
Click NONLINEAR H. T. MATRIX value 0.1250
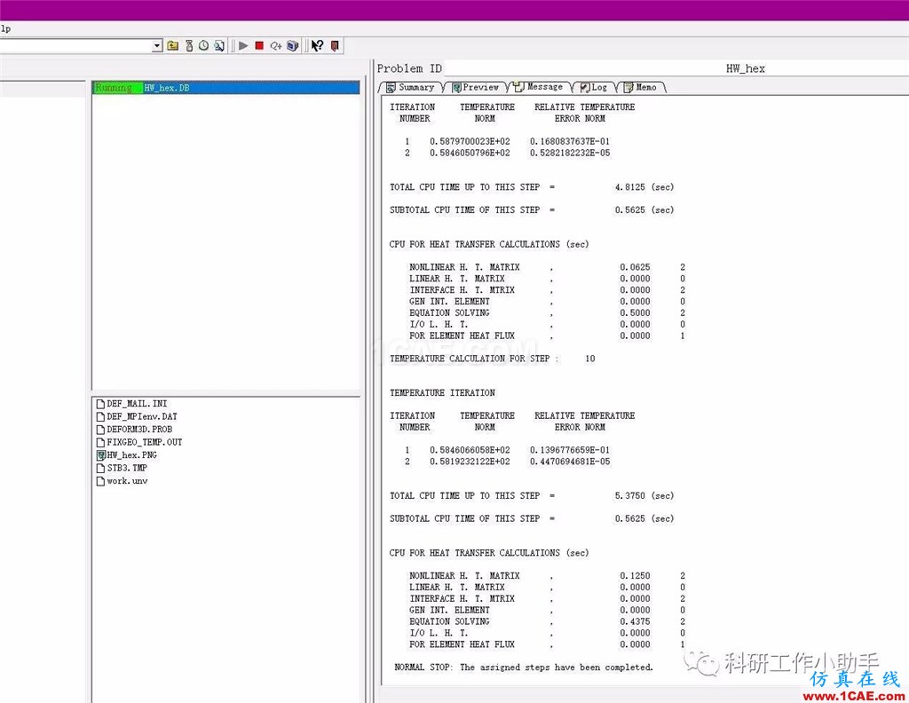[635, 575]
